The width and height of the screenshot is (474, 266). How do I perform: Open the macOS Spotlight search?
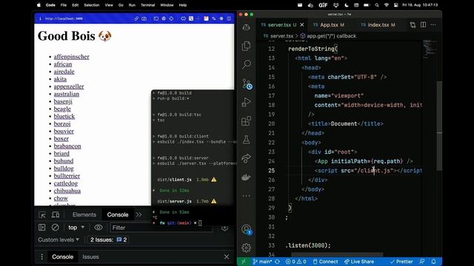click(377, 5)
